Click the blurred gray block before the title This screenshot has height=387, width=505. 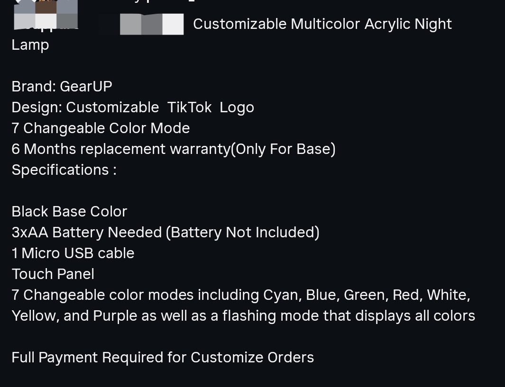coord(152,24)
